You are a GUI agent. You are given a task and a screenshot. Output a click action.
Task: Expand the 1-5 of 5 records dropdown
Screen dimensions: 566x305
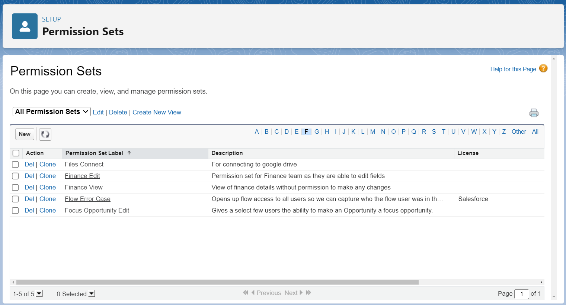coord(39,294)
